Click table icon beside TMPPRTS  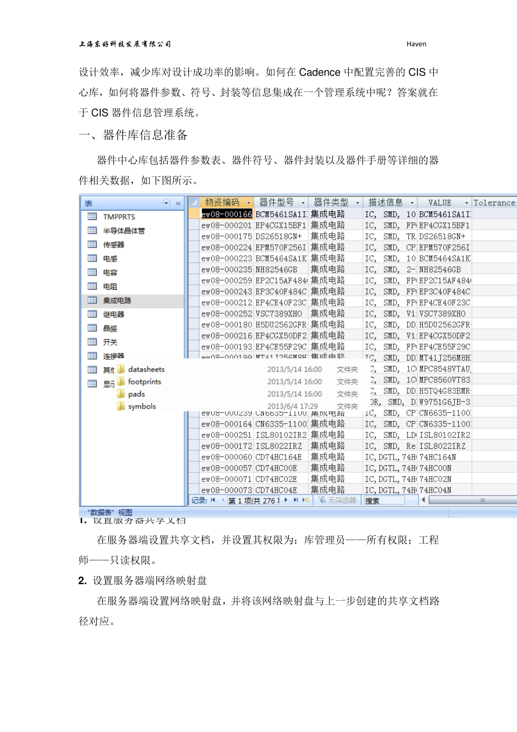pyautogui.click(x=93, y=216)
